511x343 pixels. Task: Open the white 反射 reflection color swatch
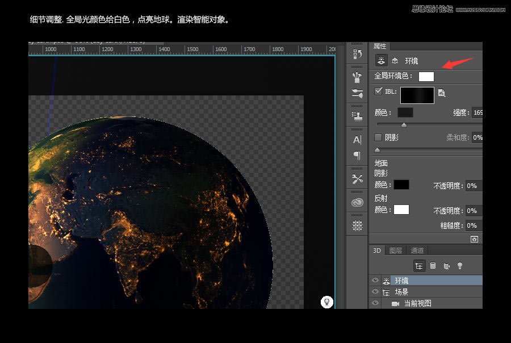click(x=401, y=210)
